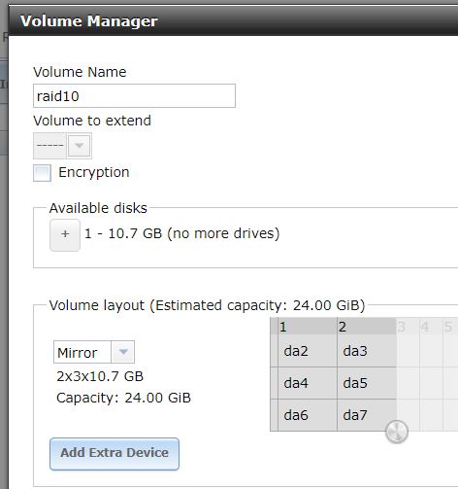Click the Add Extra Device button
The height and width of the screenshot is (489, 458).
(114, 454)
